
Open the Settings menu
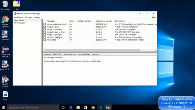37,17
